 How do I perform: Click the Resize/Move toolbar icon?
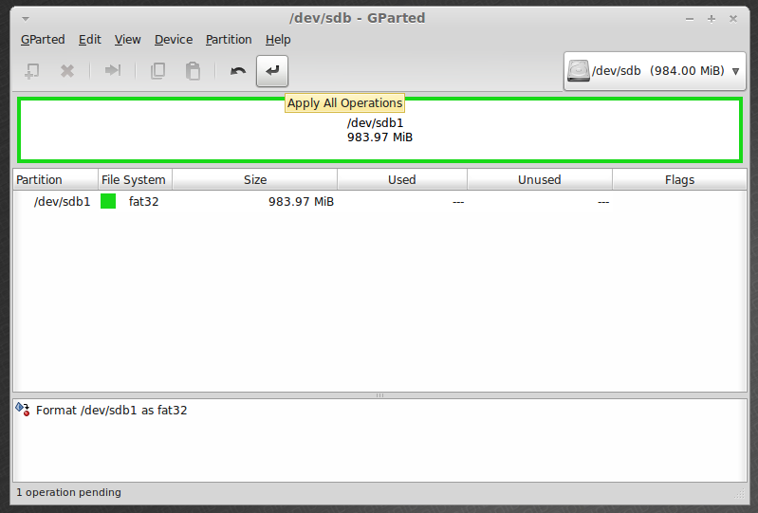click(x=113, y=70)
